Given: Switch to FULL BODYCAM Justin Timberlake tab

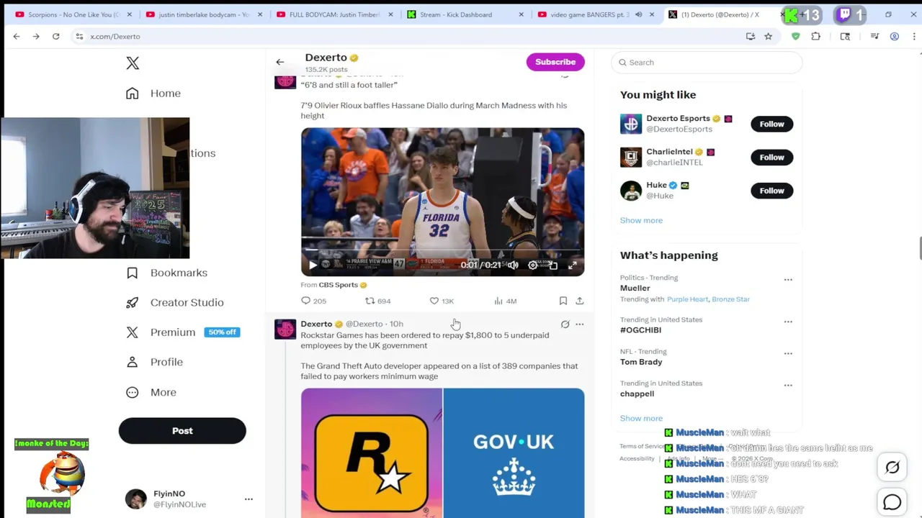Looking at the screenshot, I should click(334, 14).
